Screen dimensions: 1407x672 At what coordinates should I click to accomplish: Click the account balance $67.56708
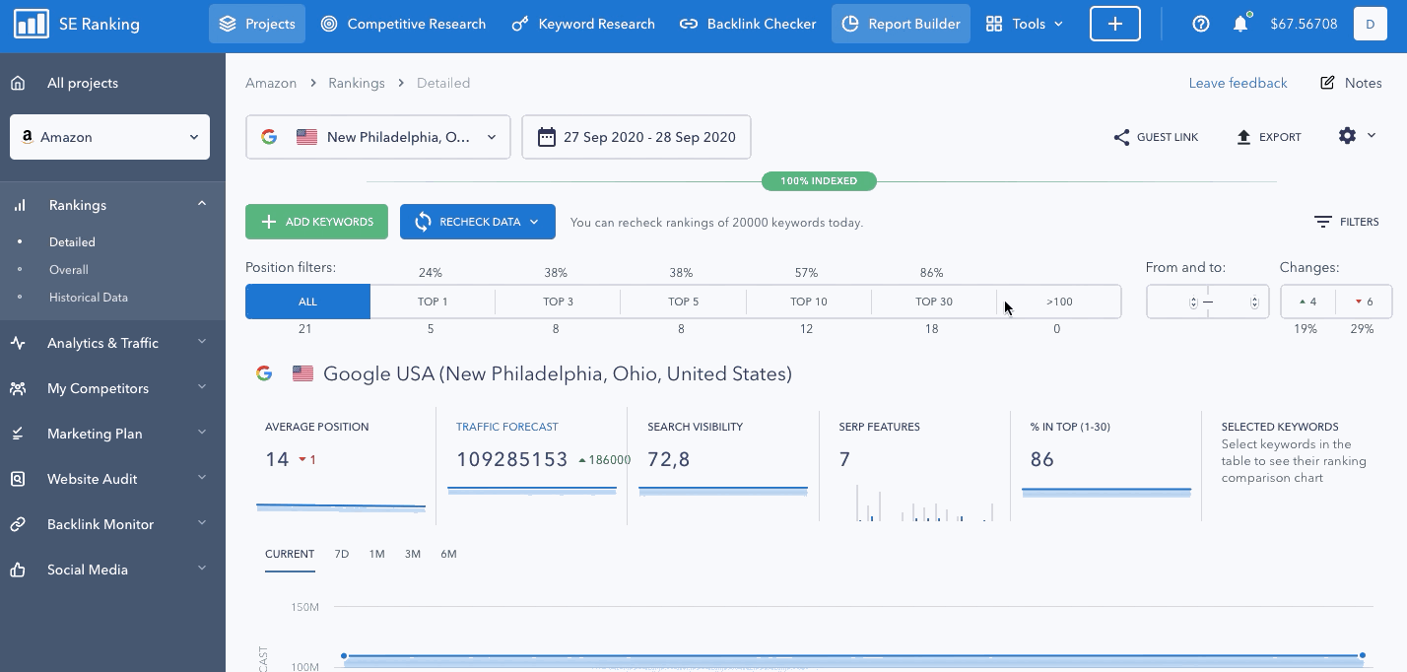coord(1304,24)
